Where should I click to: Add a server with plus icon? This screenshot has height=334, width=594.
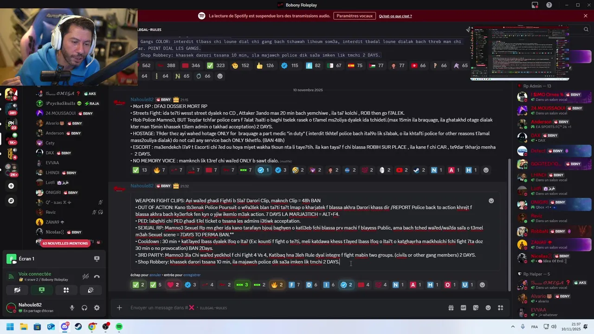click(11, 186)
